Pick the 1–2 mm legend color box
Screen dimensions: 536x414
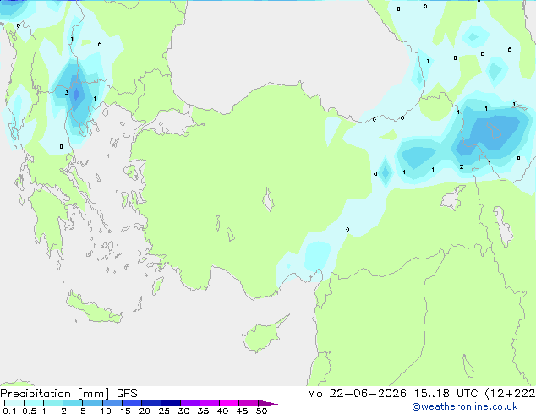click(53, 403)
